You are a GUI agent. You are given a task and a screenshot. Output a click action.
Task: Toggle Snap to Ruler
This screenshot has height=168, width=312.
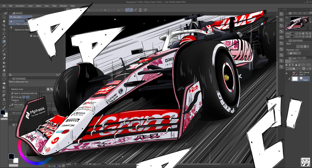[127, 10]
